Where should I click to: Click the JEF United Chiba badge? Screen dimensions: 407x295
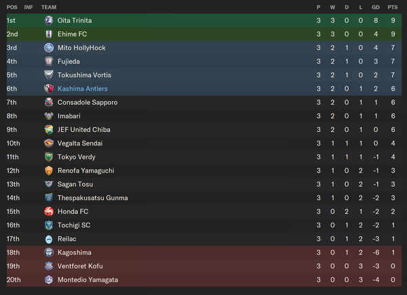point(49,129)
